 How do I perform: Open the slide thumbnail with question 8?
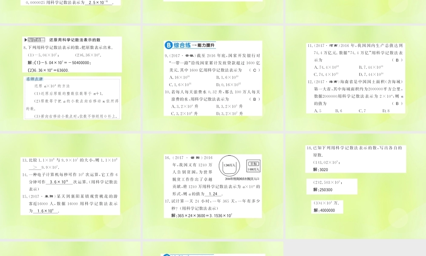70,78
